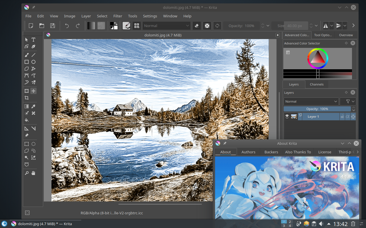The height and width of the screenshot is (228, 366).
Task: Select the Text tool in toolbox
Action: point(33,40)
